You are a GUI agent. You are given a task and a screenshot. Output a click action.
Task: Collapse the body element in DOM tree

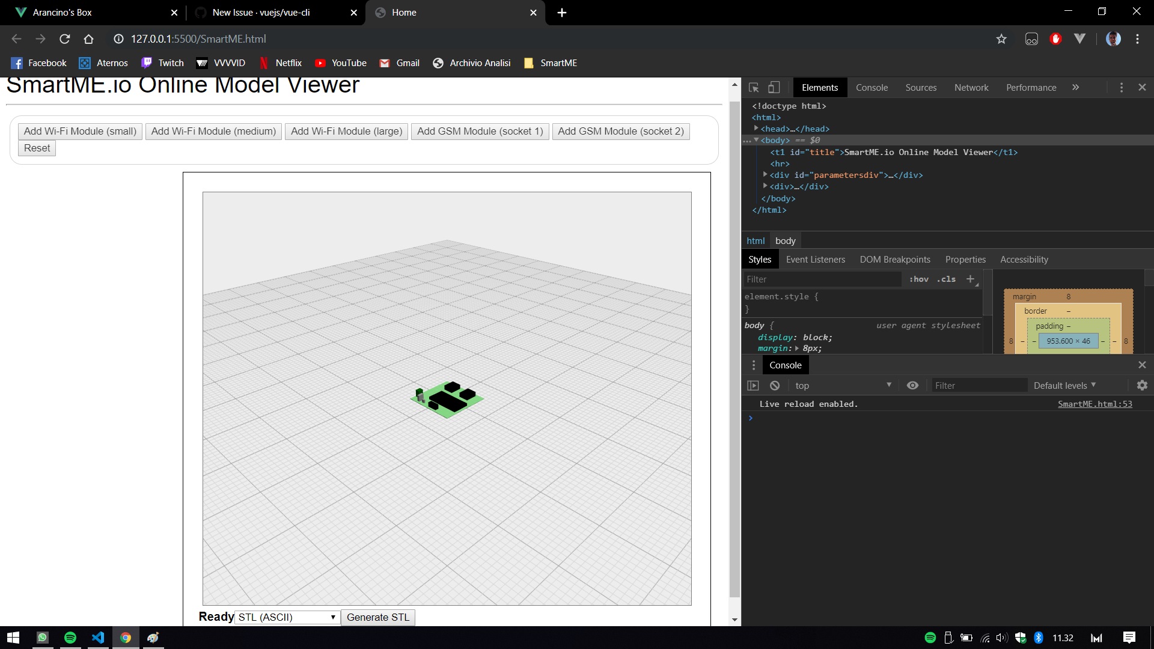756,140
